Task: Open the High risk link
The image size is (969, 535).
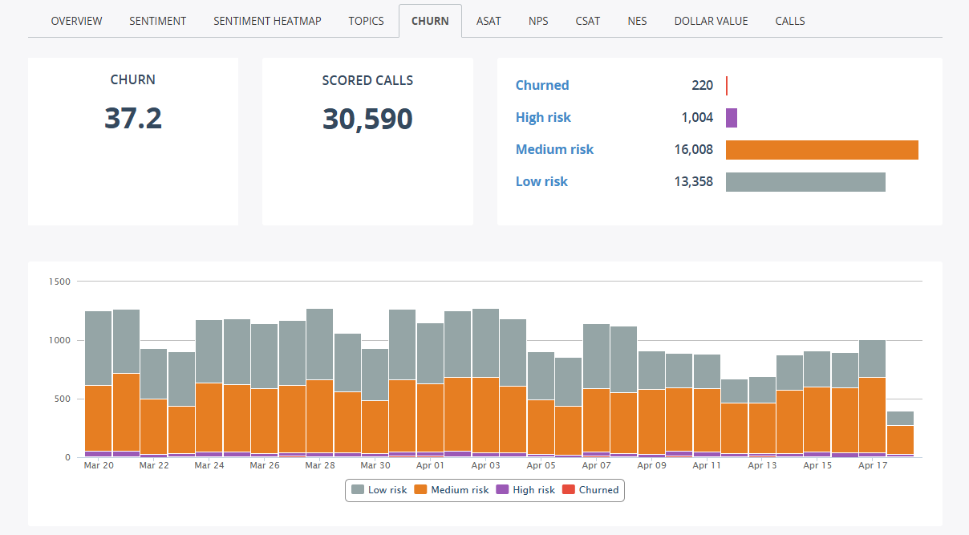Action: pyautogui.click(x=543, y=118)
